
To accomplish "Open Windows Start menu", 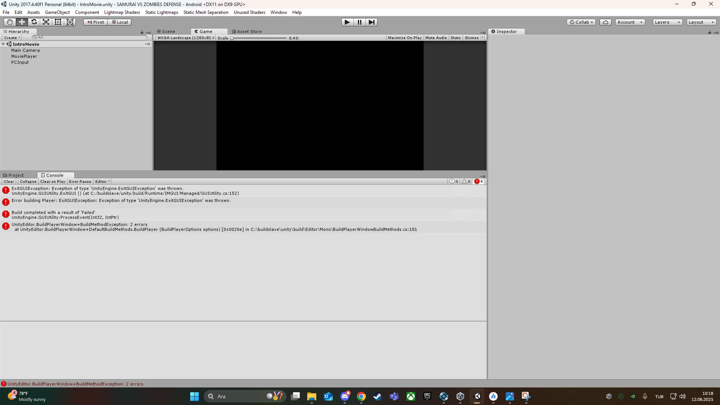I will click(194, 396).
